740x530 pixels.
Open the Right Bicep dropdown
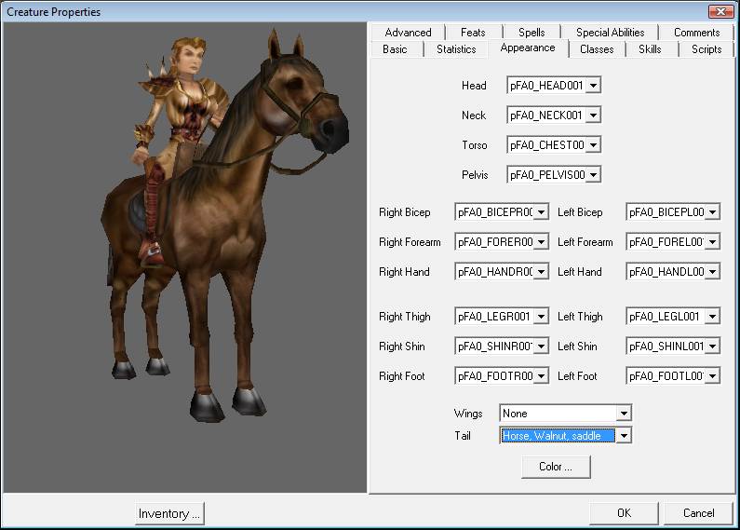pos(542,212)
